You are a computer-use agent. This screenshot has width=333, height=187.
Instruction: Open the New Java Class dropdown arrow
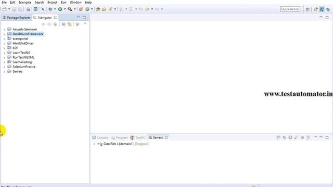(x=92, y=9)
